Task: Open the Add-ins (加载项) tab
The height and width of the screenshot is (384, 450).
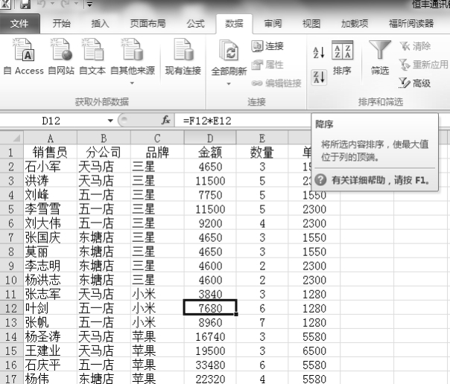Action: click(x=355, y=24)
